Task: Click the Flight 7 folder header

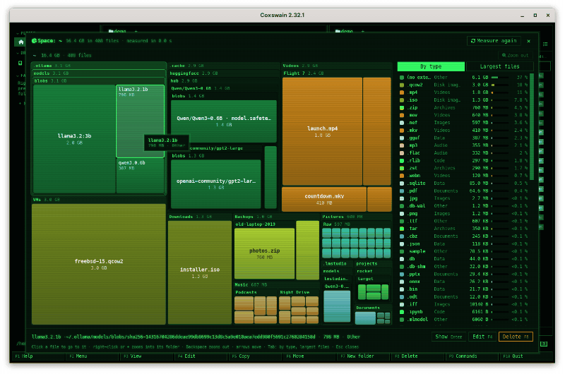Action: 337,73
